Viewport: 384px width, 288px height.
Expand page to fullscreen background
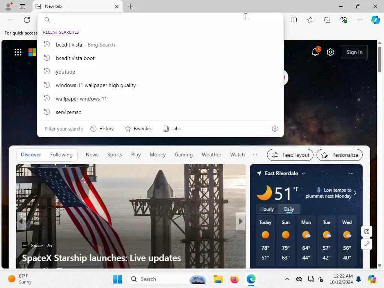click(367, 244)
